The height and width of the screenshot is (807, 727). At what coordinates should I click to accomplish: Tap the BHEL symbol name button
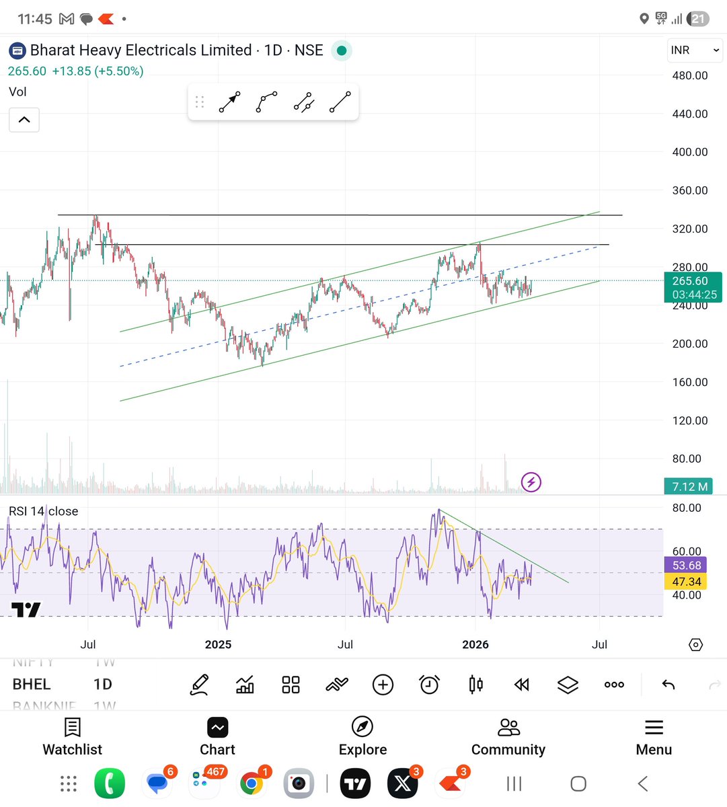click(x=32, y=685)
